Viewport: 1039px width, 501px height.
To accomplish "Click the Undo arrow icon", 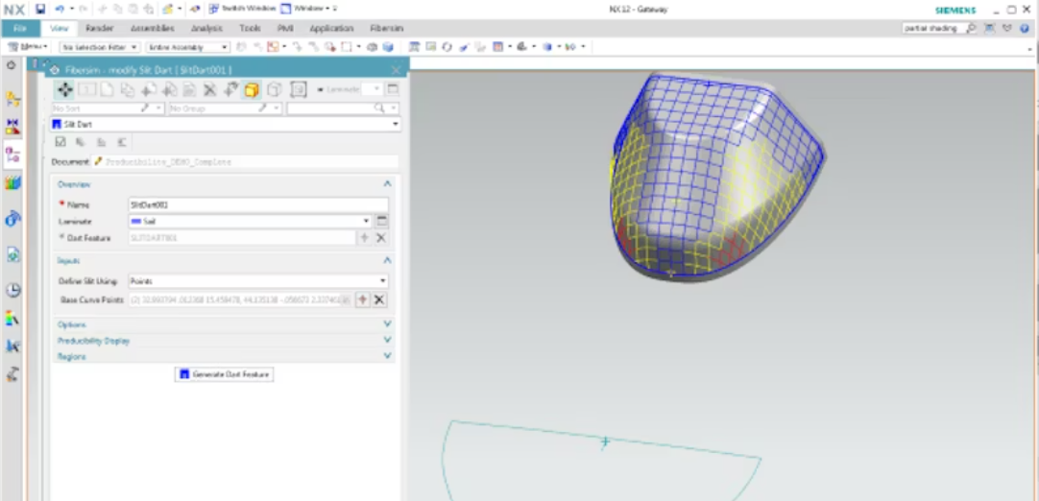I will coord(58,9).
